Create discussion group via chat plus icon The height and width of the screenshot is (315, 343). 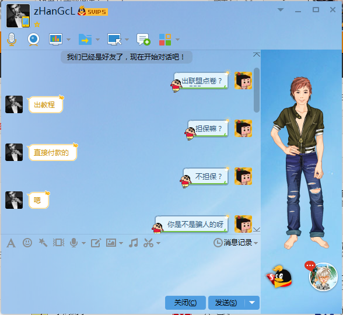tap(143, 40)
